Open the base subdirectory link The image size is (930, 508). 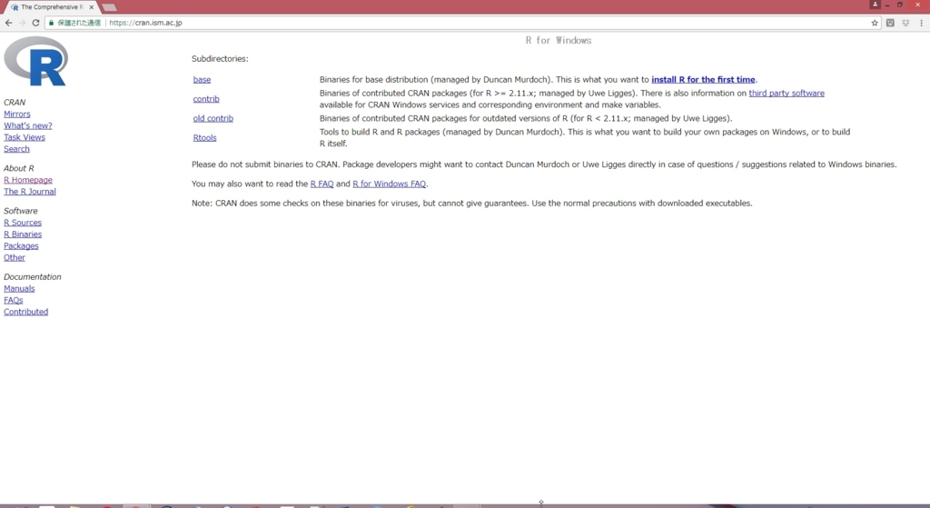point(202,80)
